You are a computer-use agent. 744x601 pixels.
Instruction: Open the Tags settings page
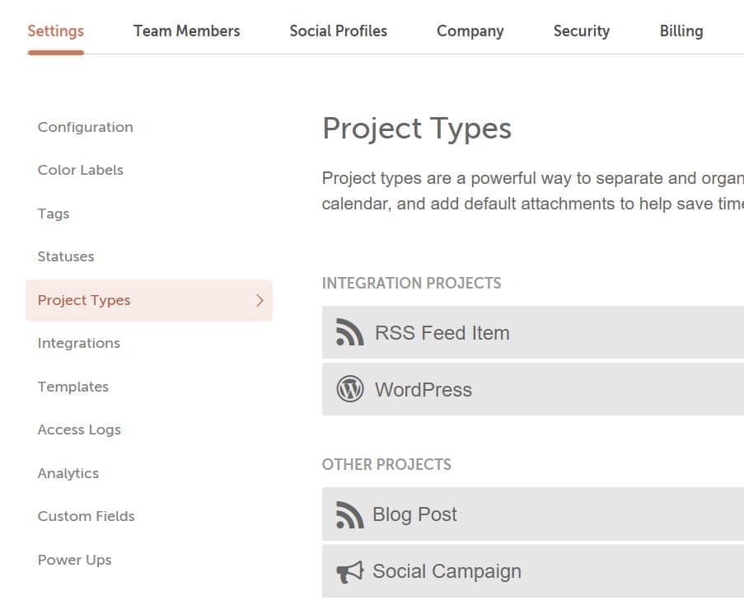click(x=54, y=214)
